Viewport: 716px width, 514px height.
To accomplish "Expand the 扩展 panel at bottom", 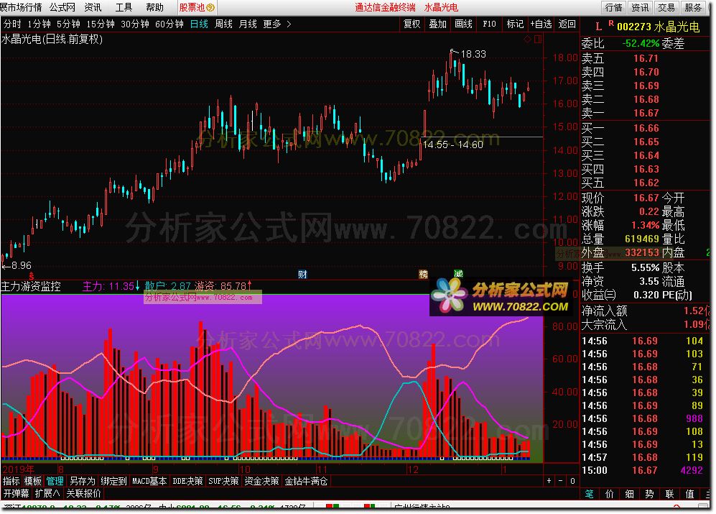I will (x=47, y=494).
